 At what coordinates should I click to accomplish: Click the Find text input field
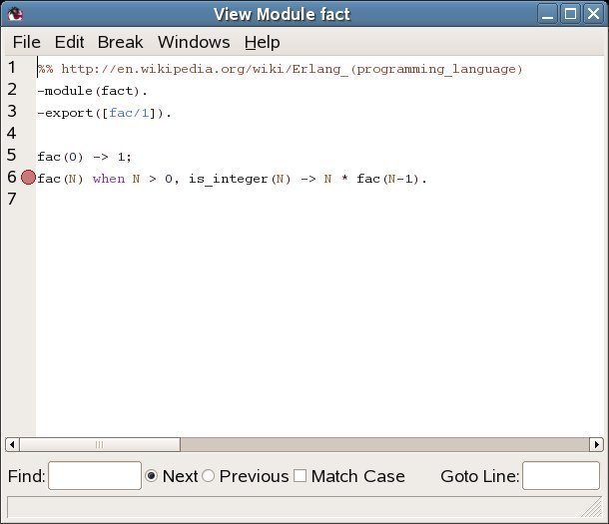pos(95,476)
